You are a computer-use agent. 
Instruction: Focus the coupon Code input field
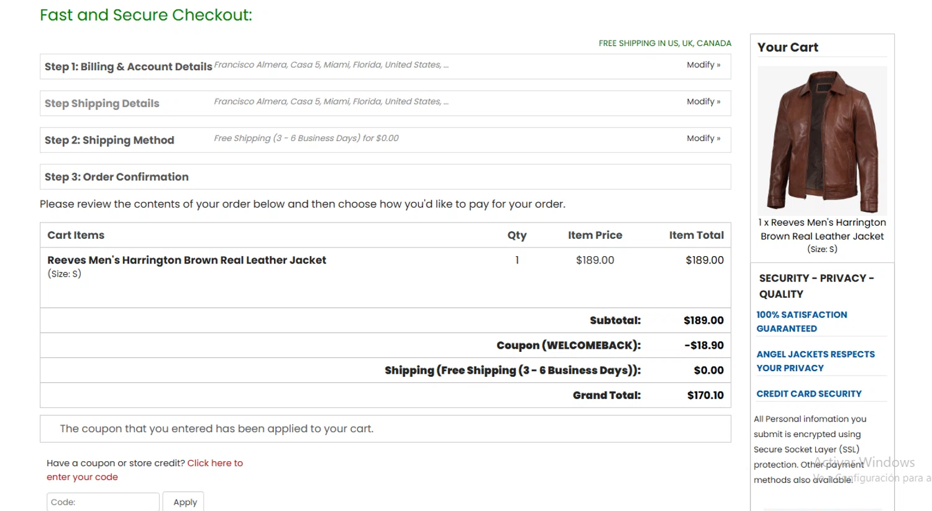pyautogui.click(x=103, y=502)
